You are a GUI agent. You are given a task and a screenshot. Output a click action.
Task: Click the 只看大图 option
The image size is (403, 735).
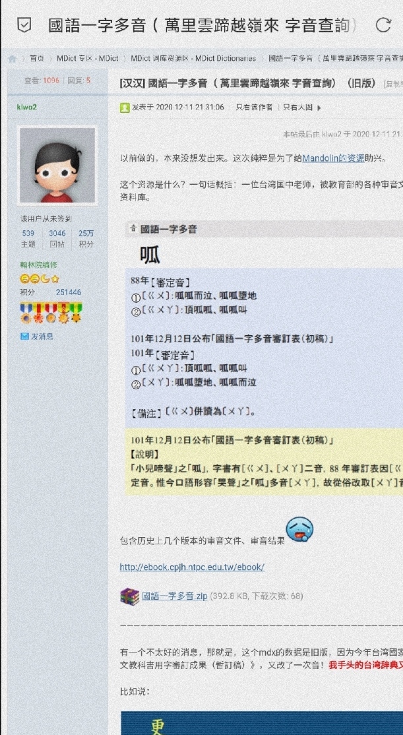[x=297, y=108]
